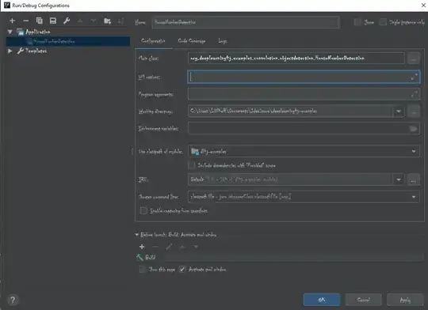Save the configuration using the disk icon
The image size is (428, 310).
pos(53,21)
